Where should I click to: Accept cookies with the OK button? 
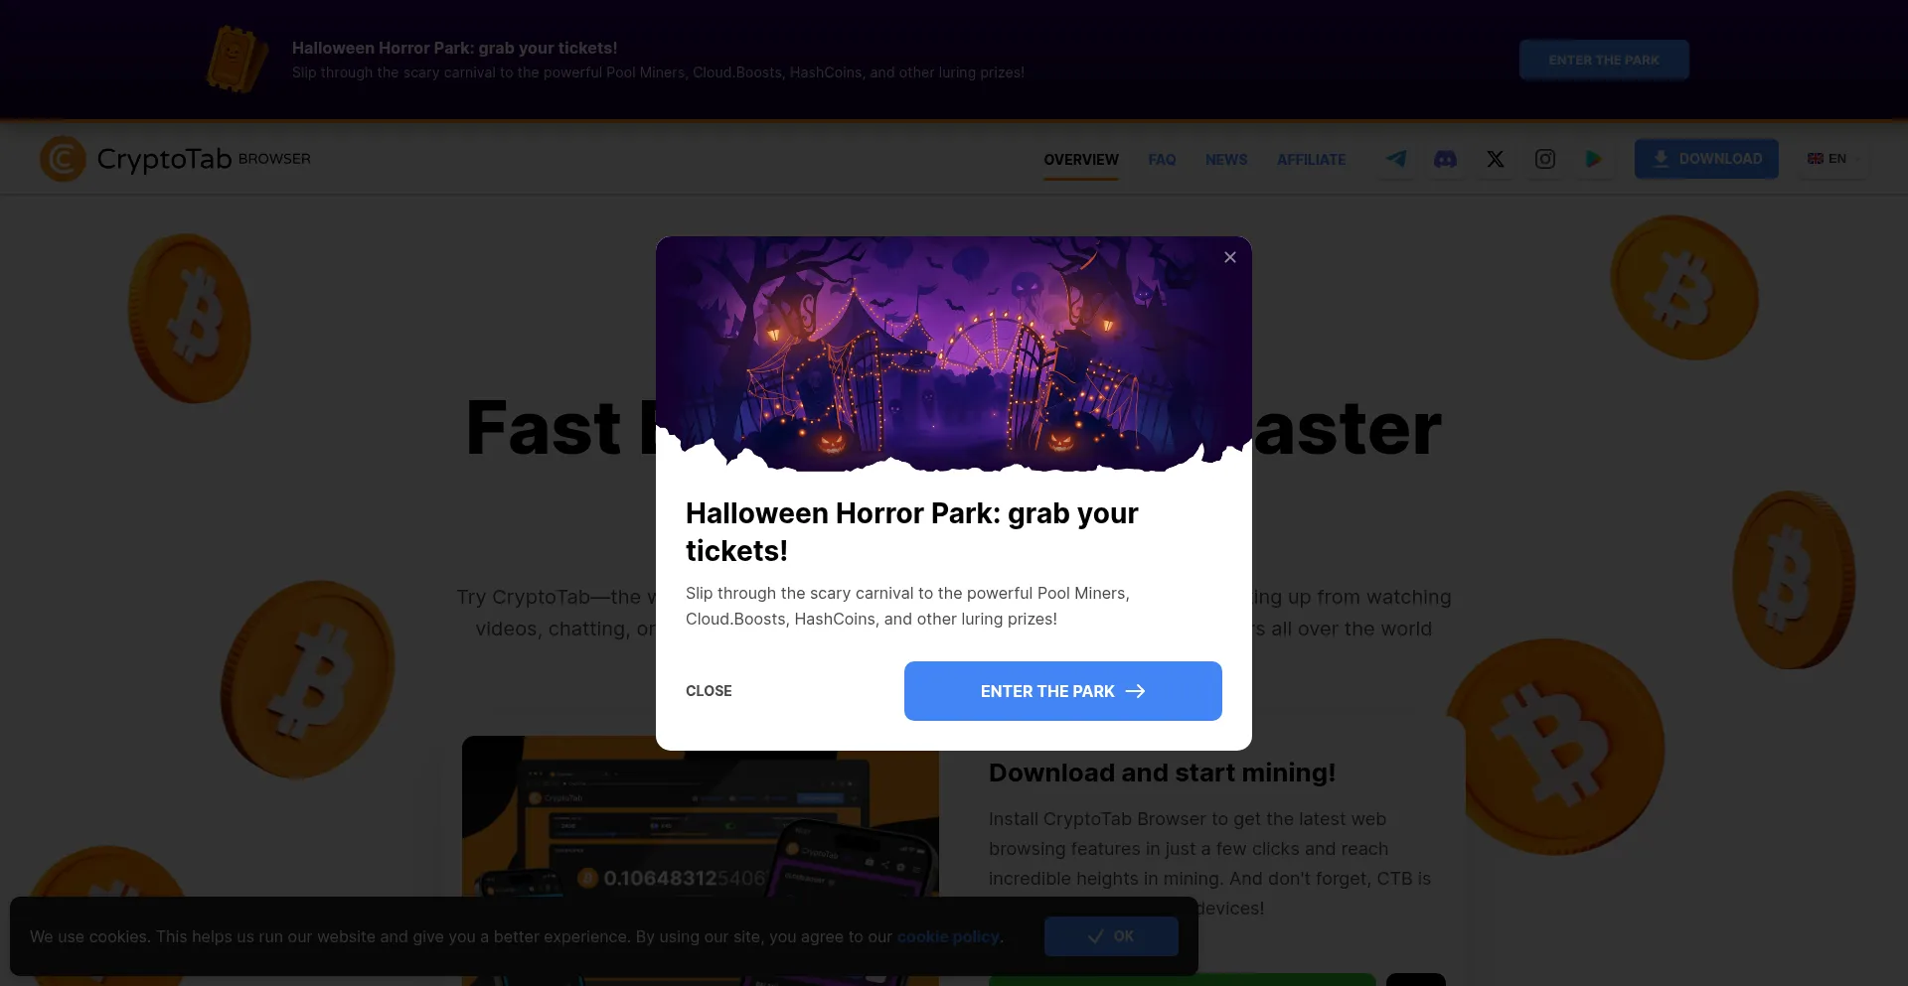point(1111,936)
